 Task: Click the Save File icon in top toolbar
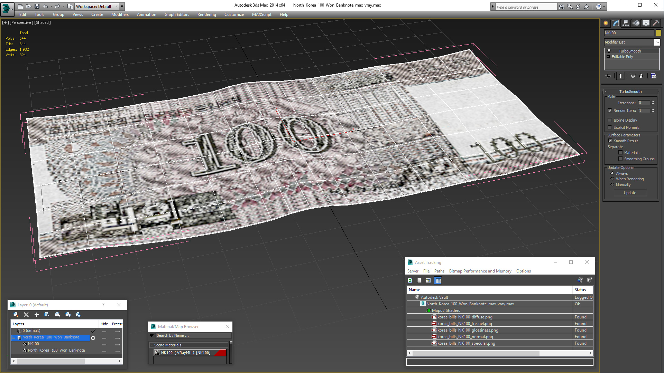click(x=37, y=6)
